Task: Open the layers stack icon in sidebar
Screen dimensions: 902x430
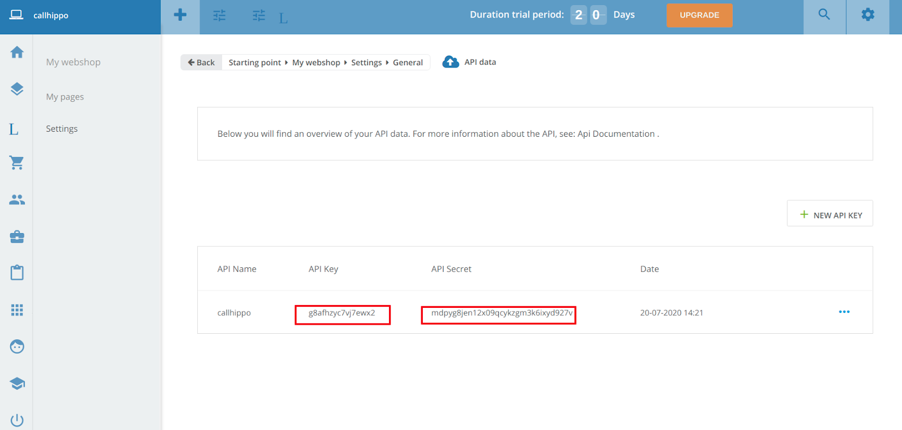Action: (17, 89)
